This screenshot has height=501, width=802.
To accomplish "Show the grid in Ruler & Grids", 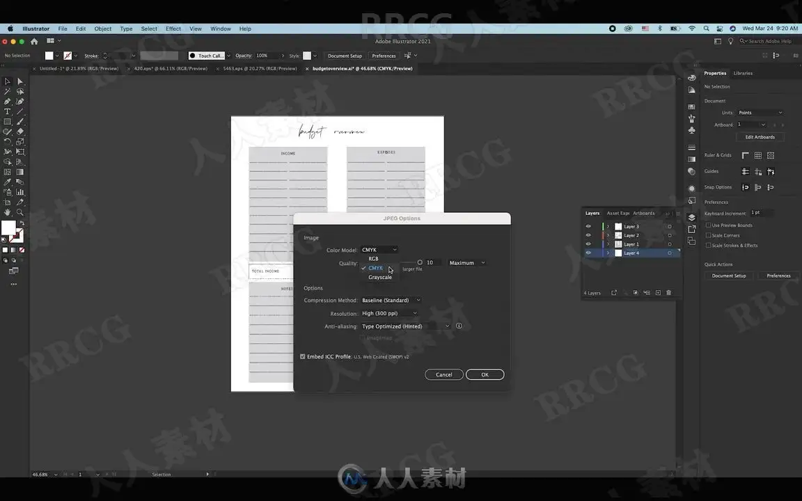I will (758, 155).
